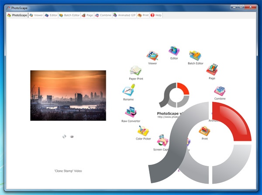Switch to the Print tab
Image resolution: width=262 pixels, height=195 pixels.
(143, 15)
